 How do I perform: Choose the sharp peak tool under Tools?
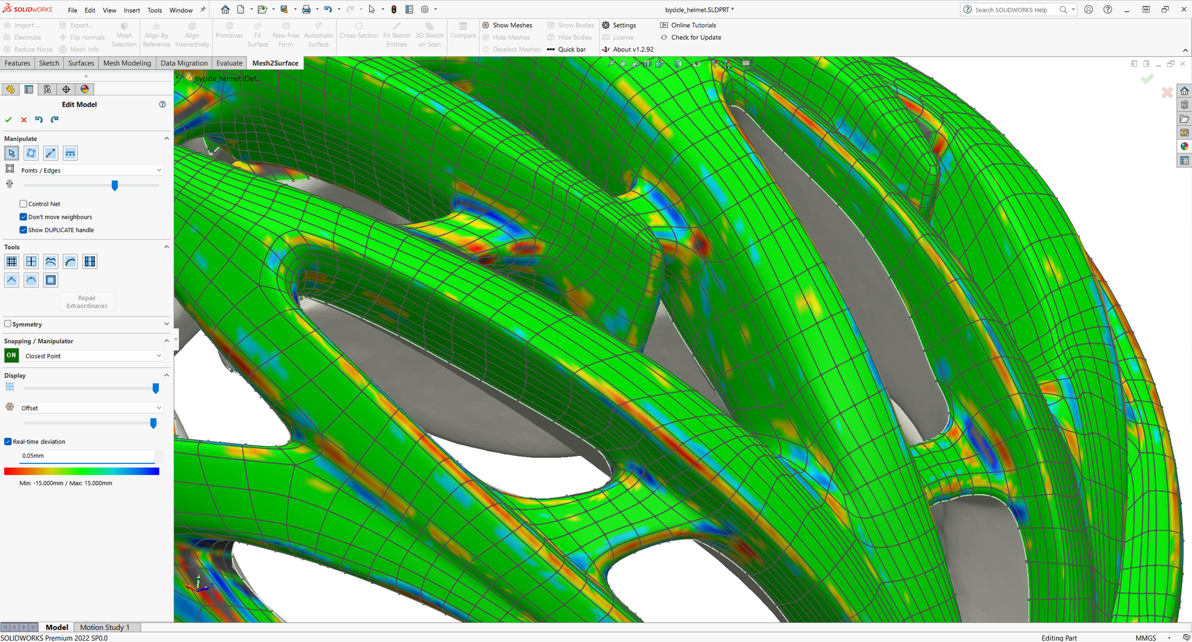pos(12,280)
